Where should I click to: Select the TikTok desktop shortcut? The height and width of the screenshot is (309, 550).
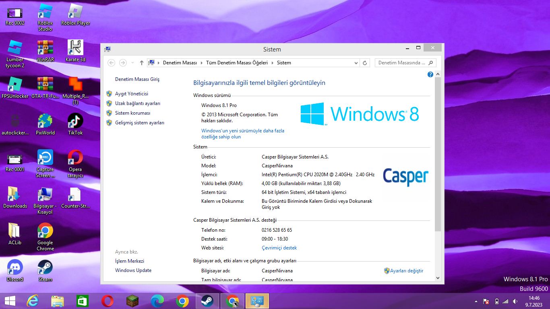coord(75,124)
